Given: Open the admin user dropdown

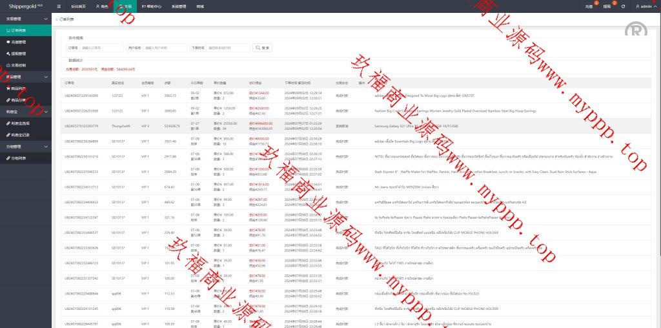Looking at the screenshot, I should click(644, 6).
